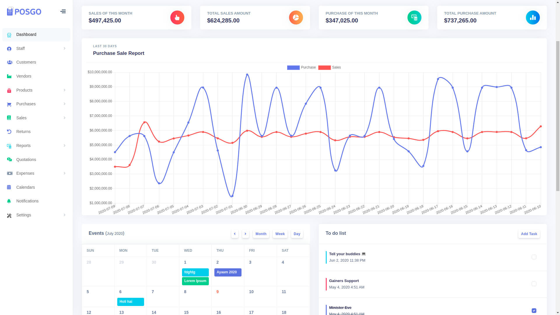
Task: Switch calendar to Day view
Action: tap(297, 234)
